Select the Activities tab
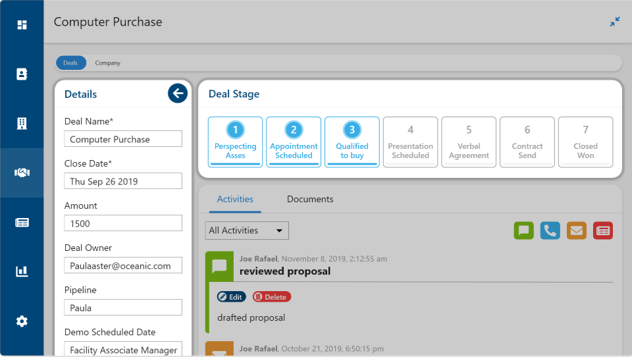 click(235, 200)
